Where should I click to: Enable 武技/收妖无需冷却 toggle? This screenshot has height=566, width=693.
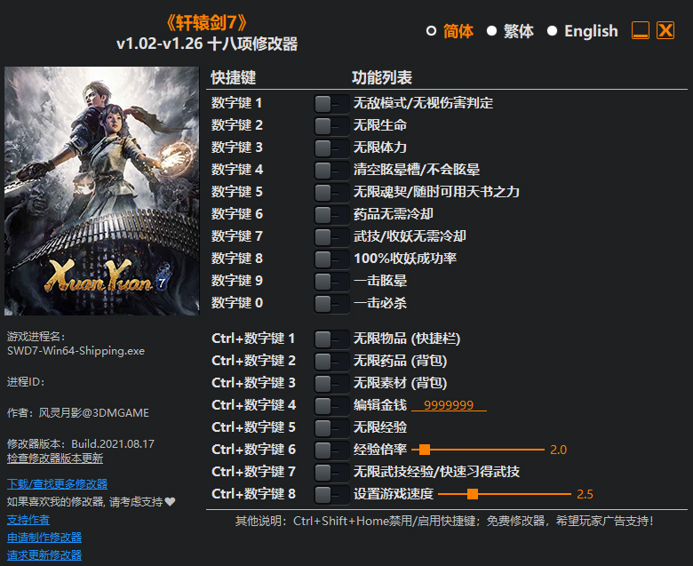coord(331,237)
